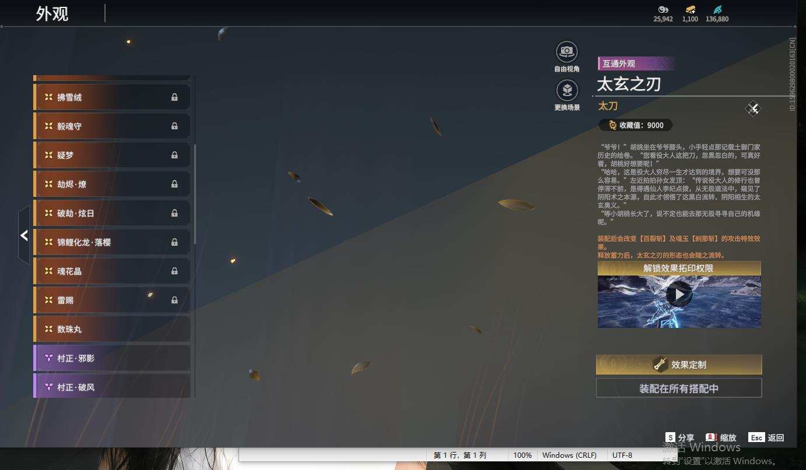
Task: Click the gold ingot currency 1,100
Action: (x=690, y=14)
